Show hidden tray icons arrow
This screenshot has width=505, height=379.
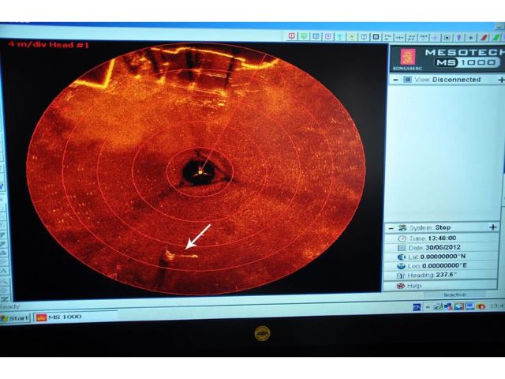(x=428, y=307)
